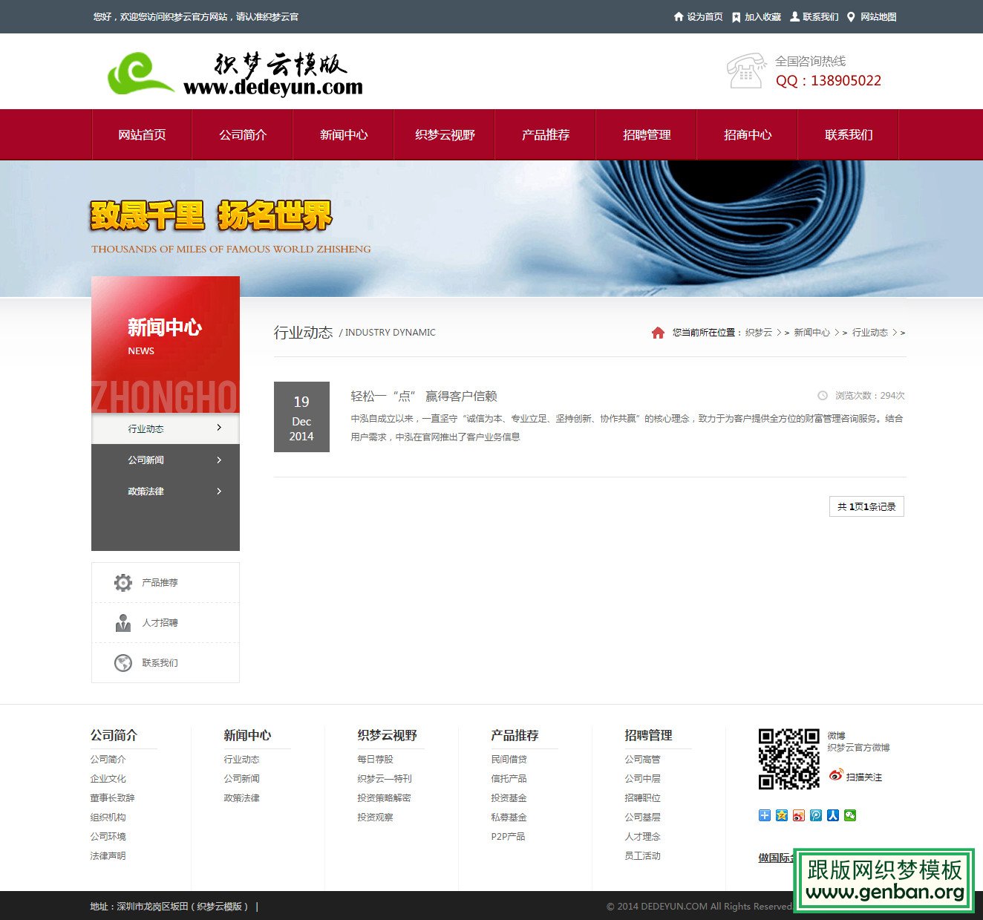
Task: Expand the 公司新闻 sidebar chevron
Action: pyautogui.click(x=219, y=460)
